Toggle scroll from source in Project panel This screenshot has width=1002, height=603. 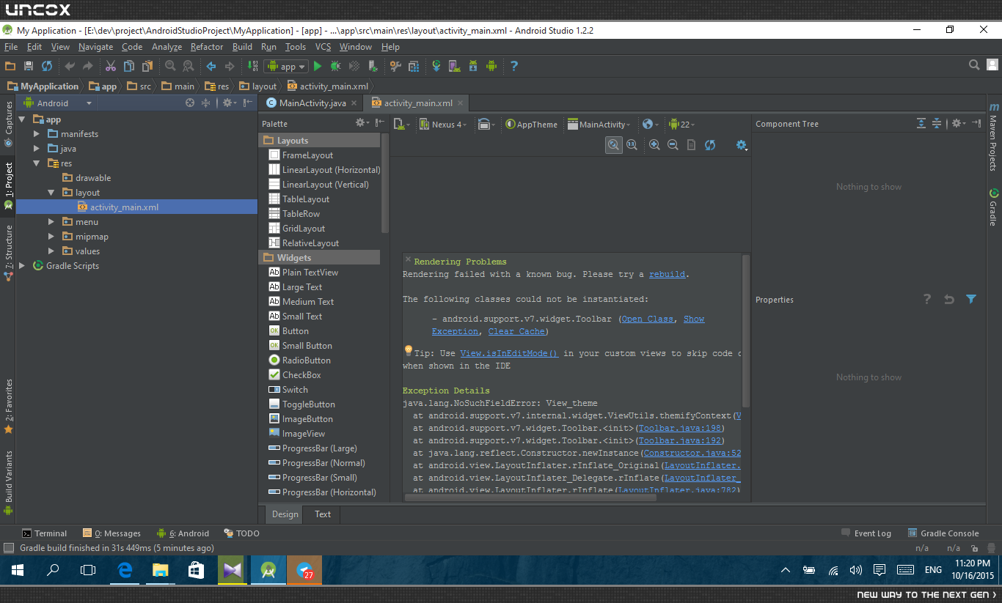tap(190, 103)
